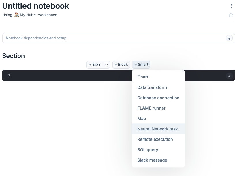Click the droplet icon in the code cell
Screen dimensions: 239x176
[229, 76]
